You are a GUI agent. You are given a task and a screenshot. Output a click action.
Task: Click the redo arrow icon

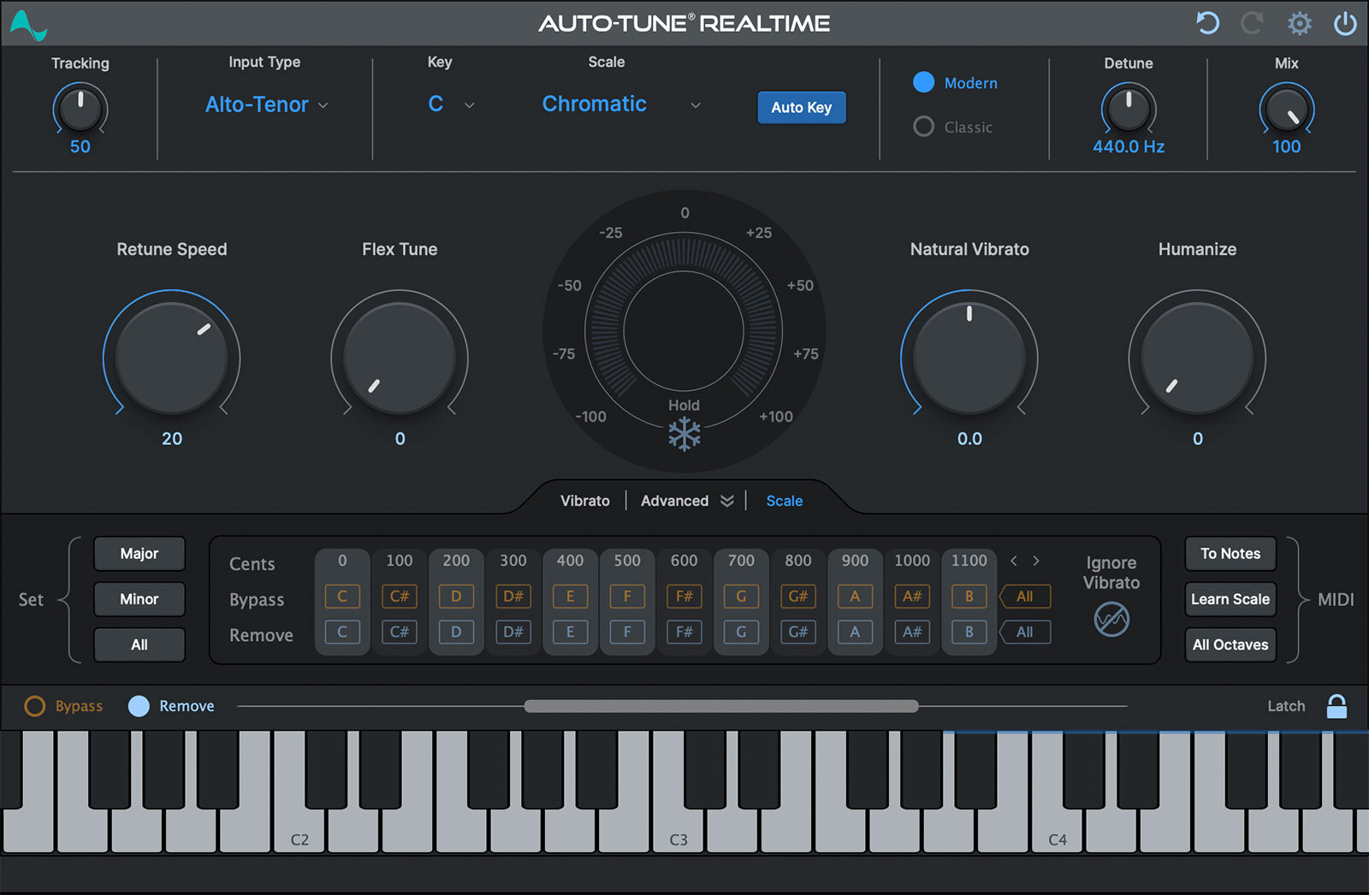point(1253,23)
